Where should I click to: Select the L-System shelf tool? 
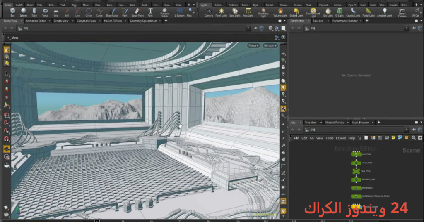pyautogui.click(x=180, y=12)
